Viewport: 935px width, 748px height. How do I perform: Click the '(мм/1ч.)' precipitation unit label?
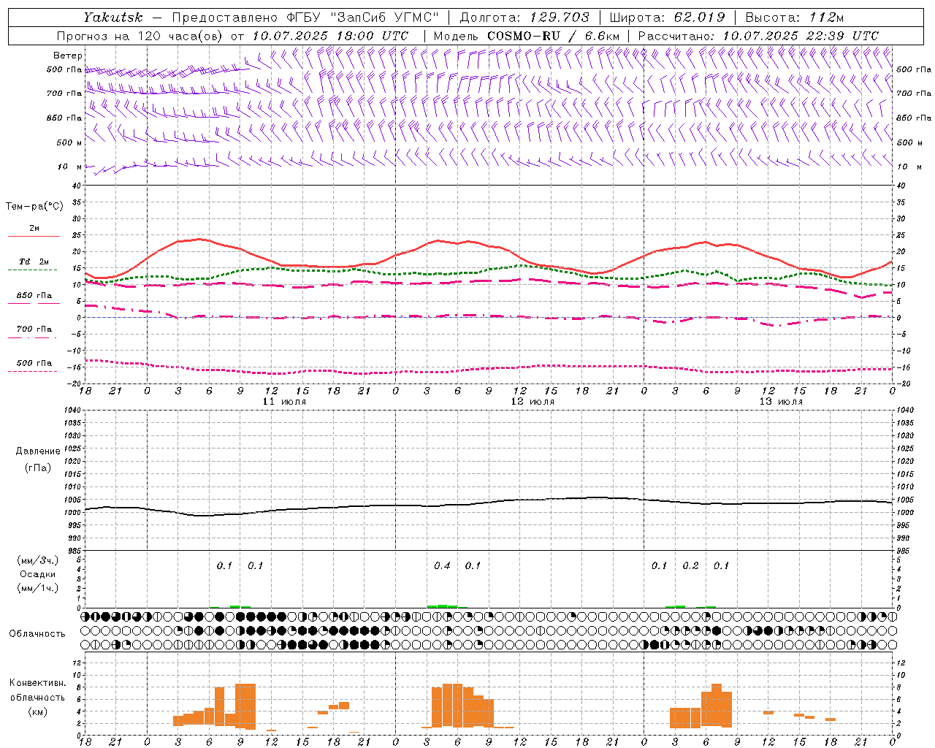tap(38, 588)
